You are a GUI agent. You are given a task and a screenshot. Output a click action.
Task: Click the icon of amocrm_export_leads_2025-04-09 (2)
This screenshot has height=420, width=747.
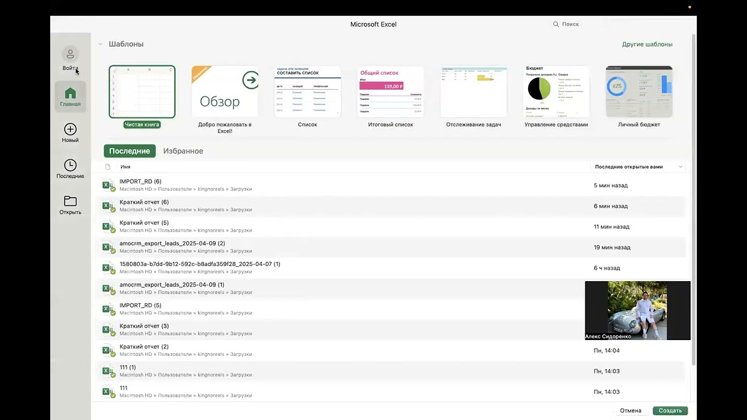pyautogui.click(x=108, y=247)
